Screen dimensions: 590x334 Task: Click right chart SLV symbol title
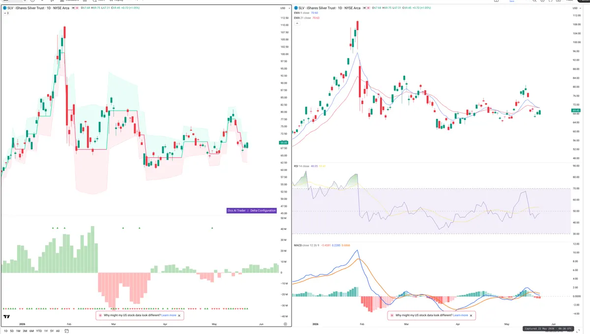point(329,8)
